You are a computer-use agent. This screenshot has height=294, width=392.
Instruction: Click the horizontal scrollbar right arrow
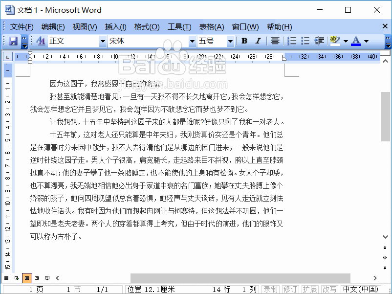coord(375,277)
